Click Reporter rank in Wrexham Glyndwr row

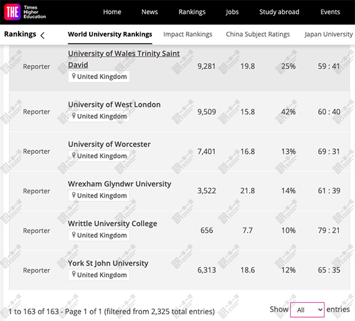click(x=37, y=191)
